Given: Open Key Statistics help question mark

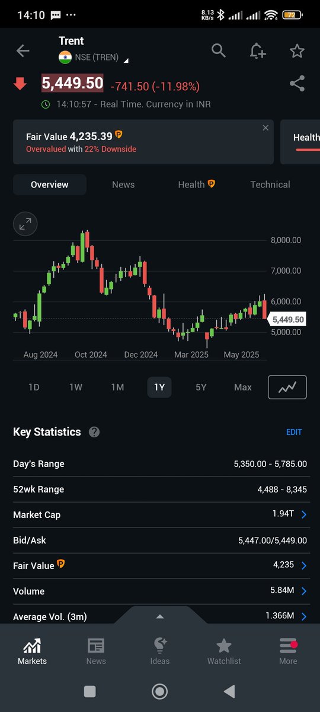Looking at the screenshot, I should click(94, 432).
